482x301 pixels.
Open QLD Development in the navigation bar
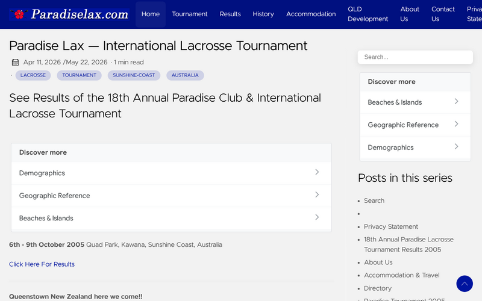(368, 14)
